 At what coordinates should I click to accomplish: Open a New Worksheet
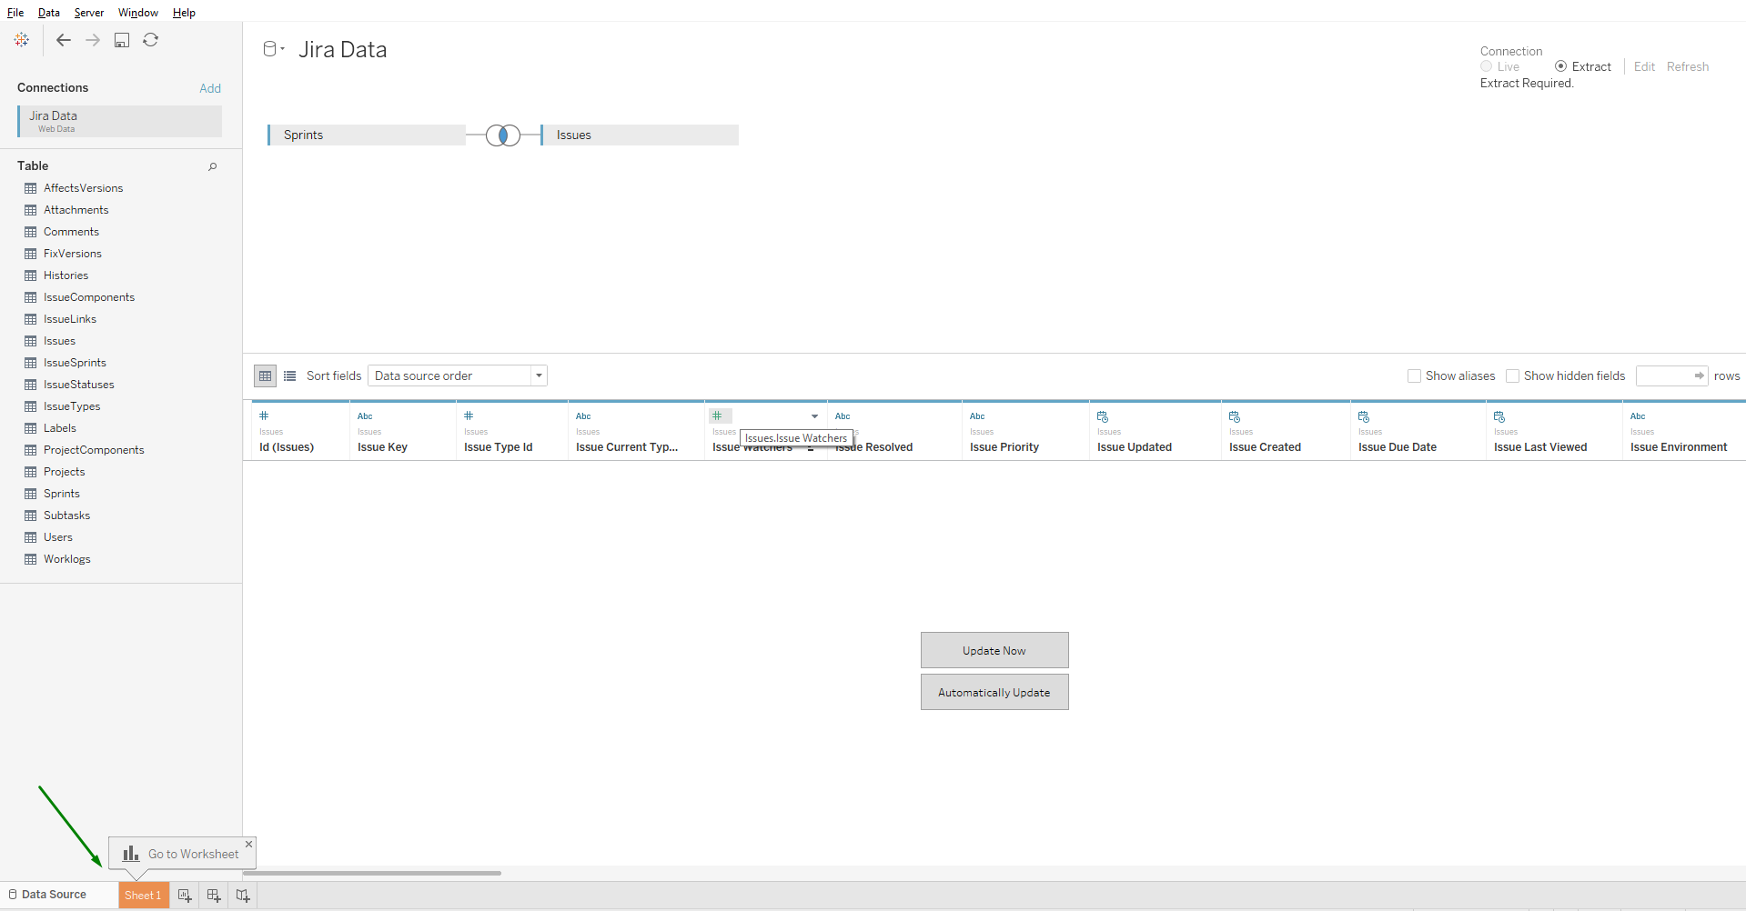tap(185, 896)
